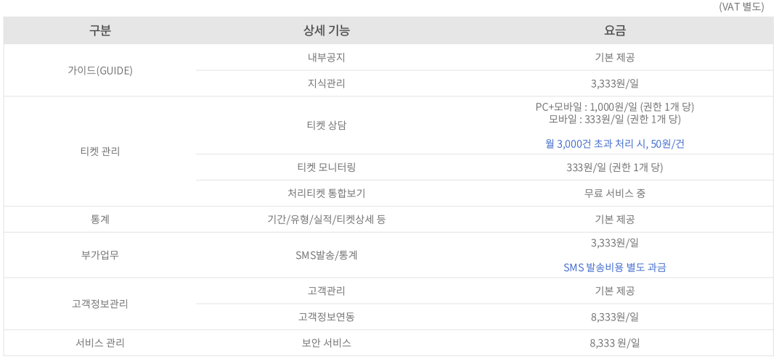Click the 구분 column header

tap(100, 30)
